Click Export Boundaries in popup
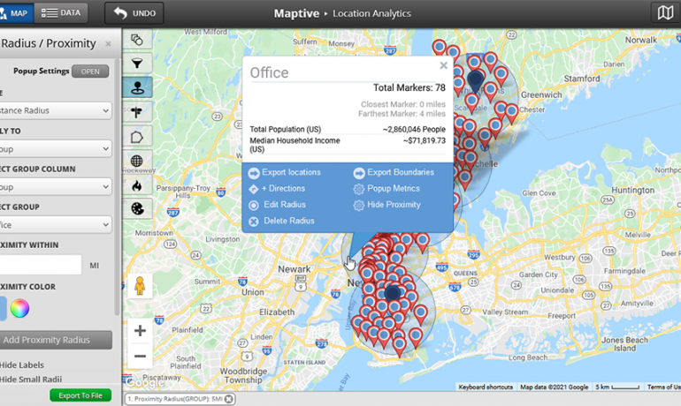Image resolution: width=681 pixels, height=406 pixels. pyautogui.click(x=401, y=172)
